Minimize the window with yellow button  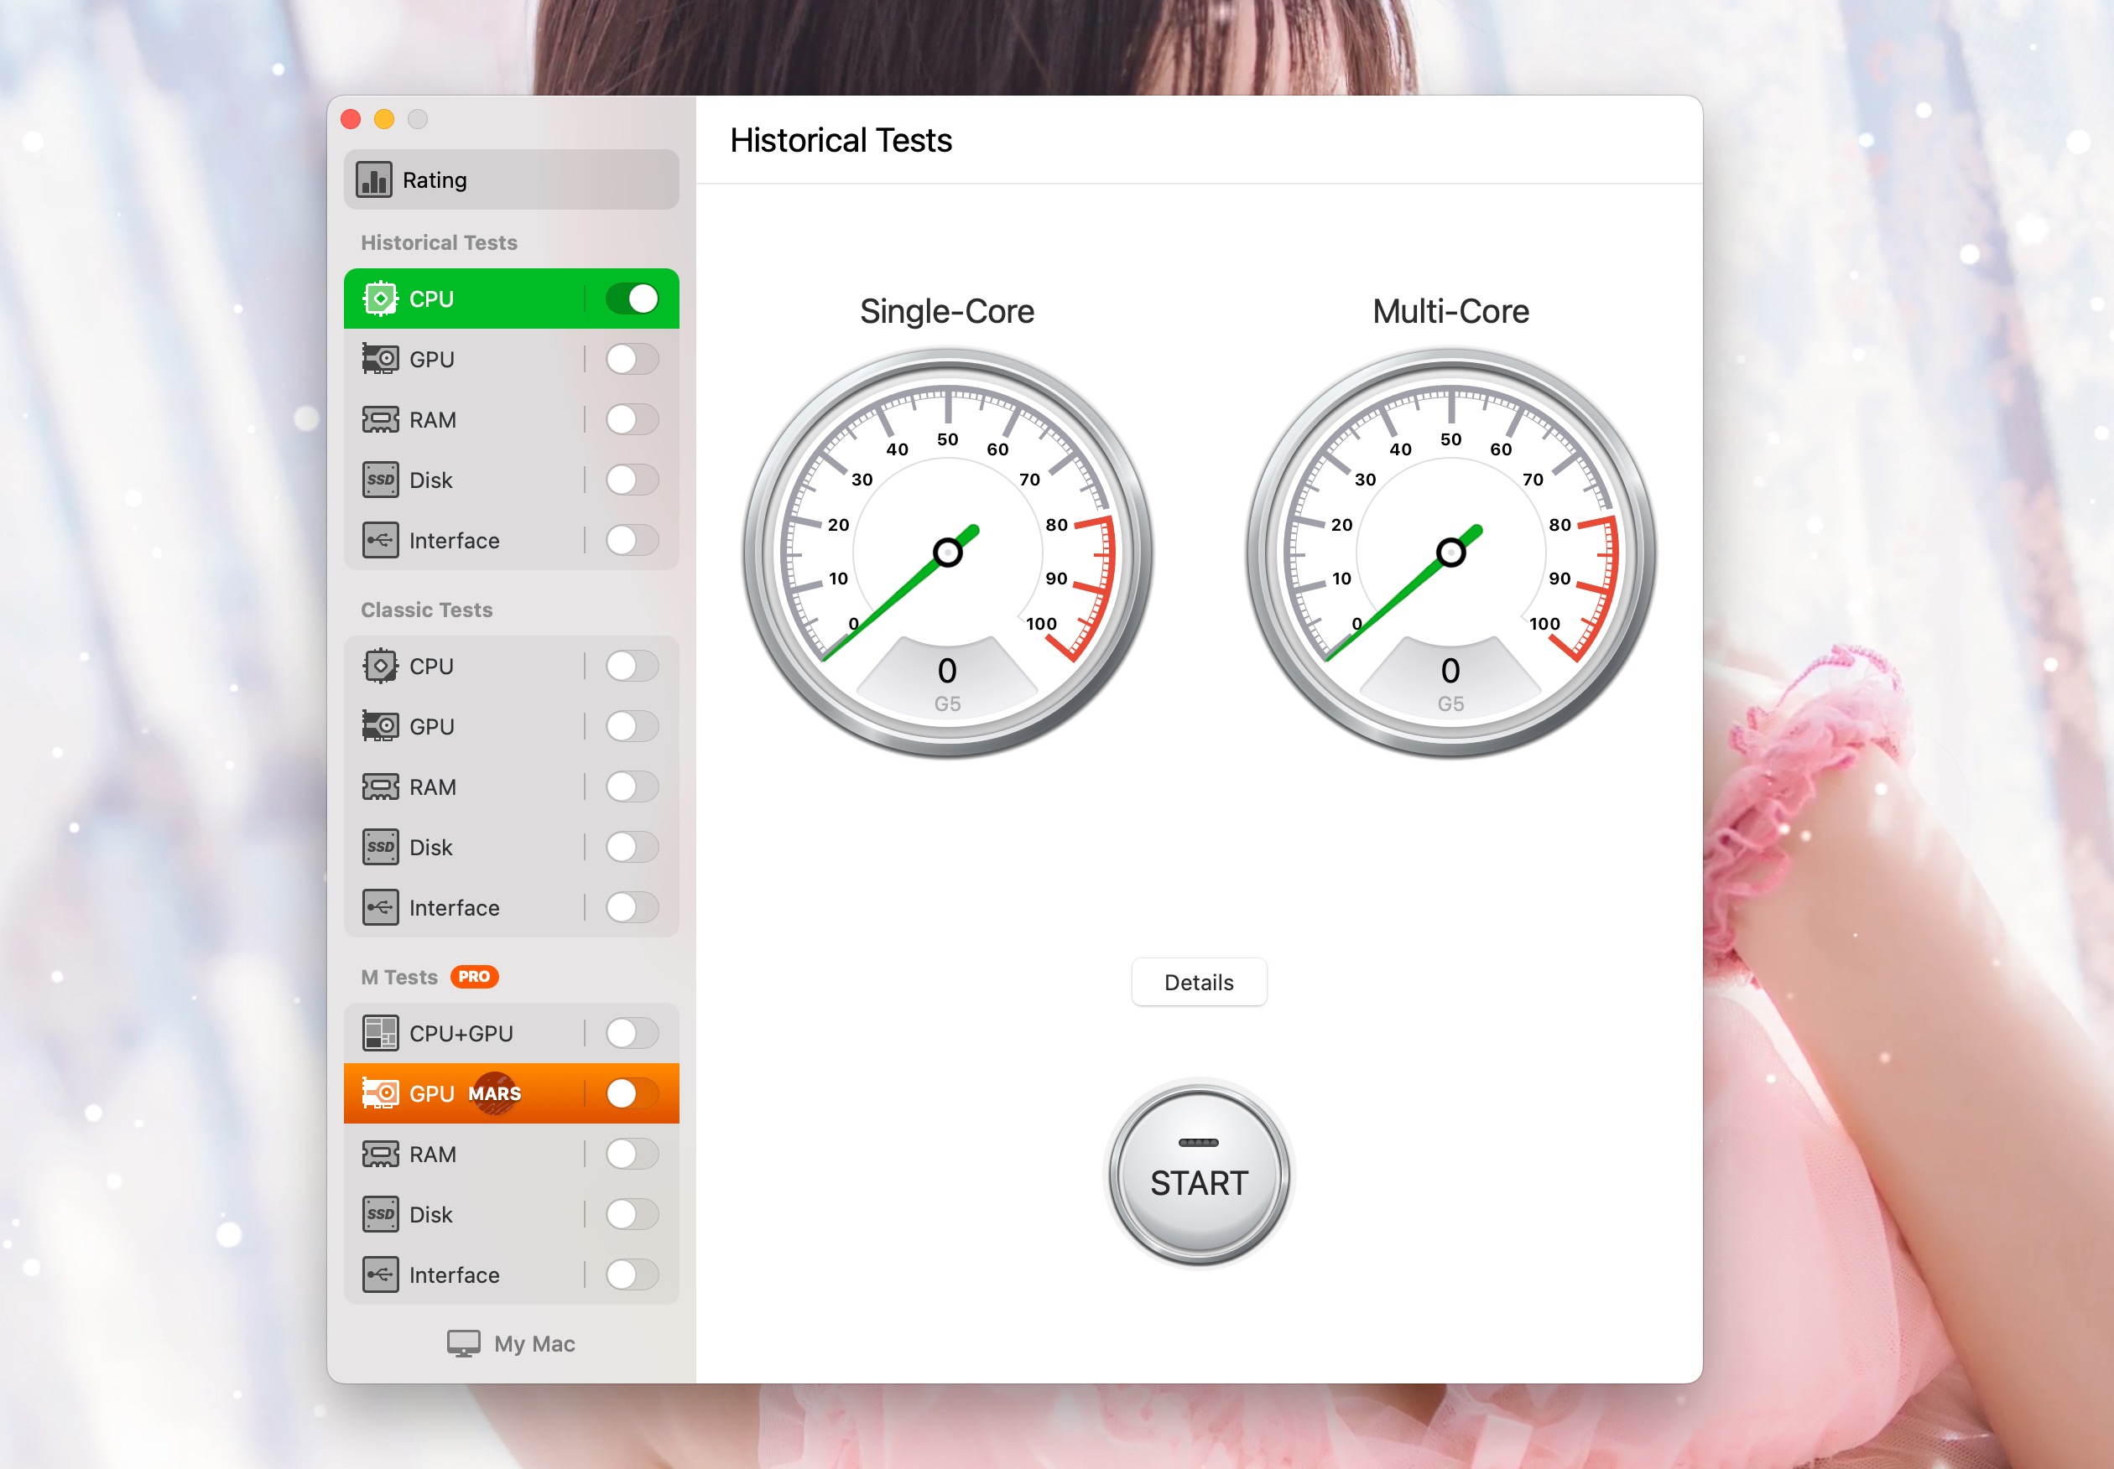click(384, 119)
